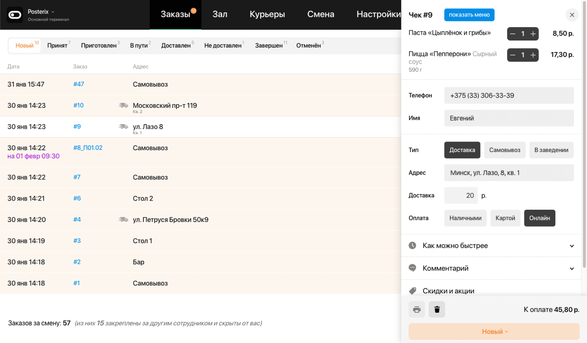Screen dimensions: 587x343
Task: Click the Posterix logo icon
Action: [15, 15]
